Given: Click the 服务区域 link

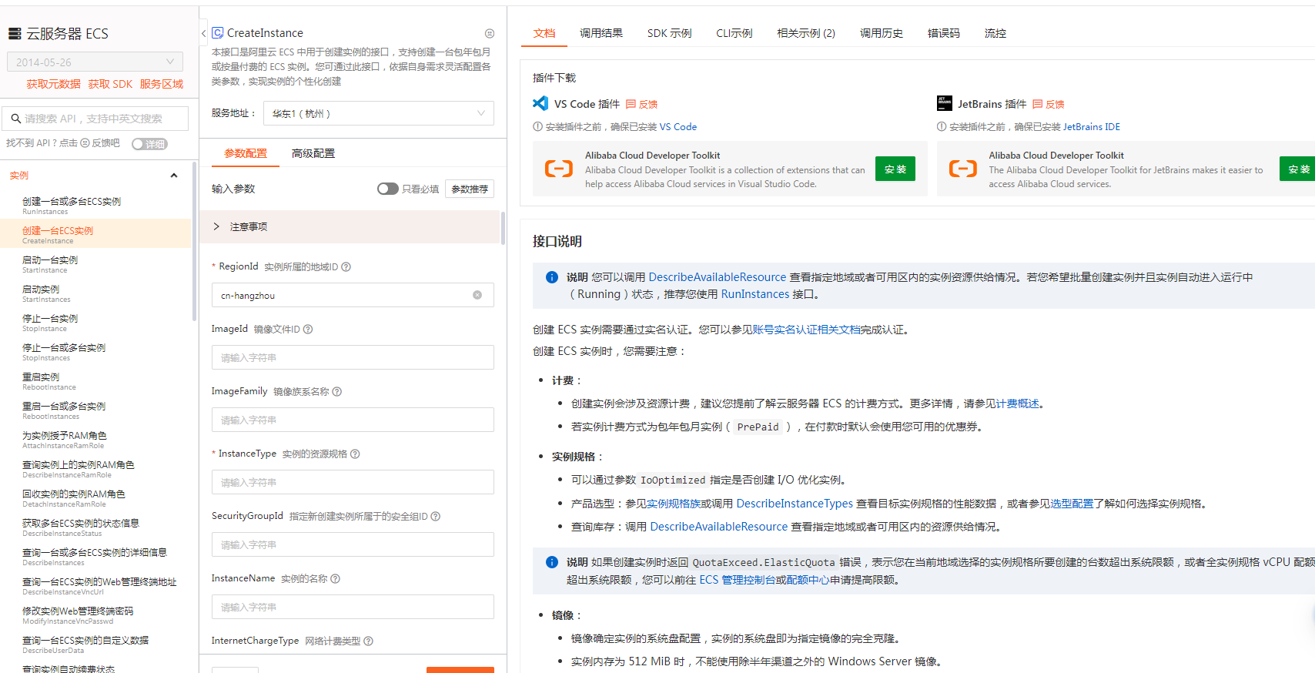Looking at the screenshot, I should point(162,84).
